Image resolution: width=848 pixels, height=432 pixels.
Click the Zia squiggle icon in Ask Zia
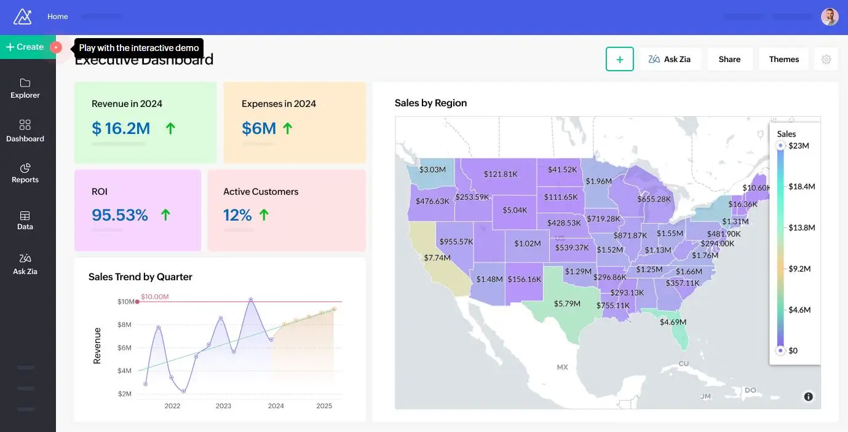coord(654,58)
